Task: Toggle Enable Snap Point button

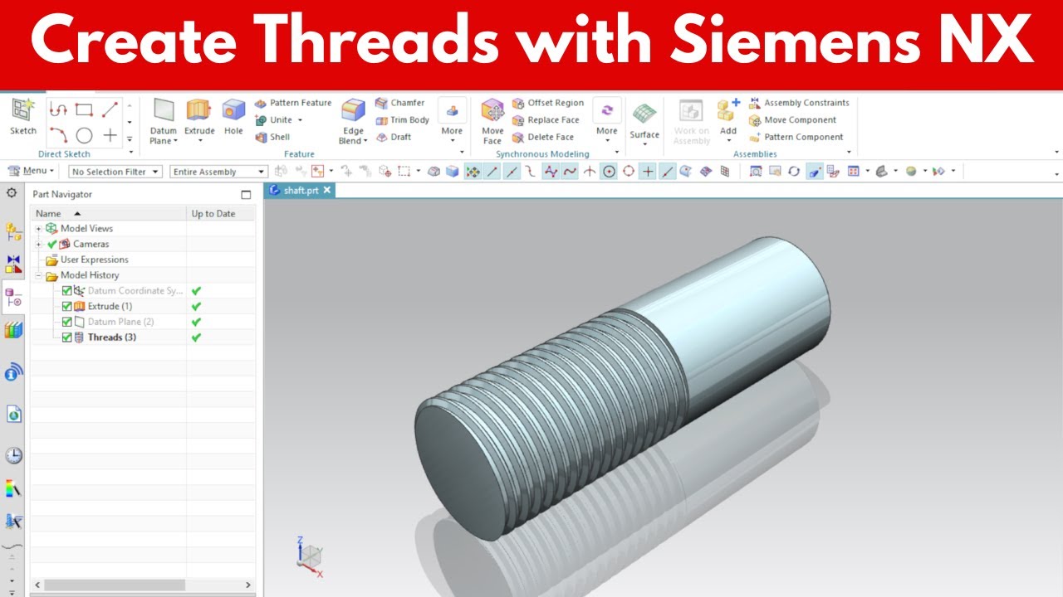Action: [x=473, y=172]
